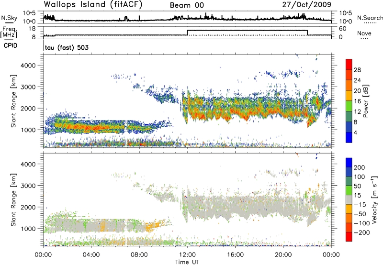Click the Power [dB] colorbar title
The image size is (383, 265).
[365, 101]
